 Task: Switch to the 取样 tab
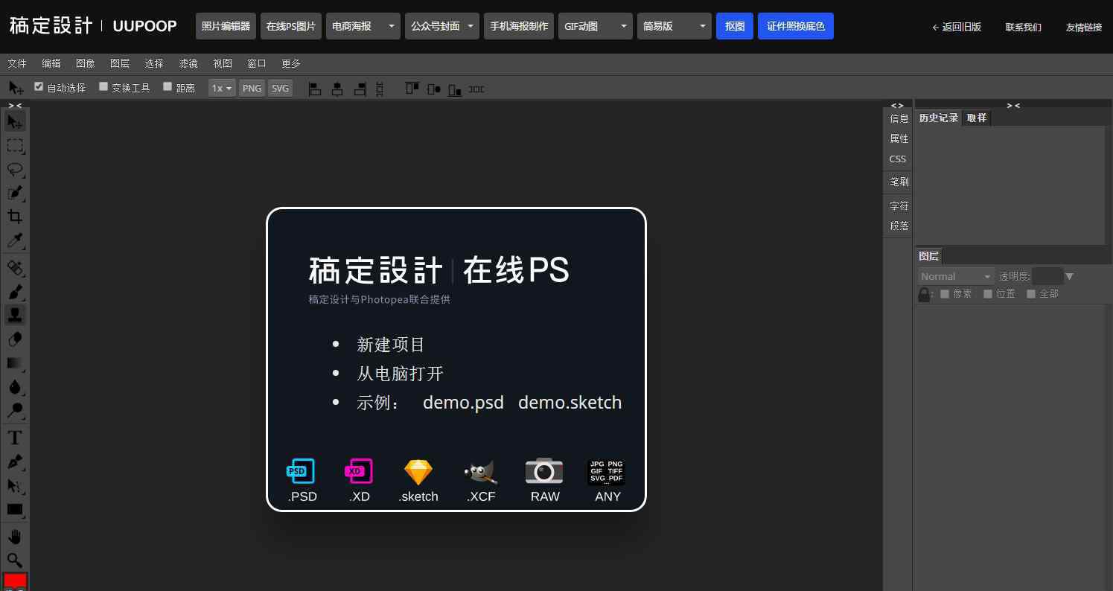pos(977,118)
